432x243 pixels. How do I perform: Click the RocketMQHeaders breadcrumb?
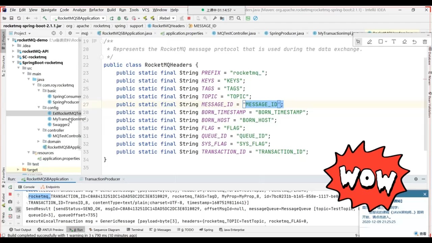click(x=166, y=26)
